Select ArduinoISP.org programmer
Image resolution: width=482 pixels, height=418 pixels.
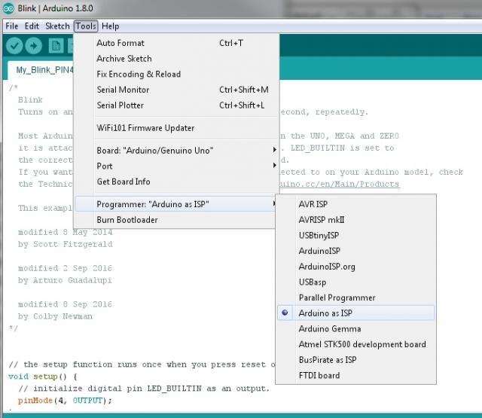[x=356, y=267]
